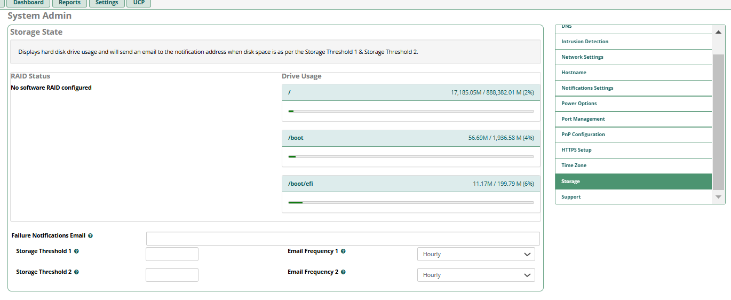This screenshot has height=300, width=731.
Task: Open PnP Configuration in sidebar
Action: pos(633,135)
